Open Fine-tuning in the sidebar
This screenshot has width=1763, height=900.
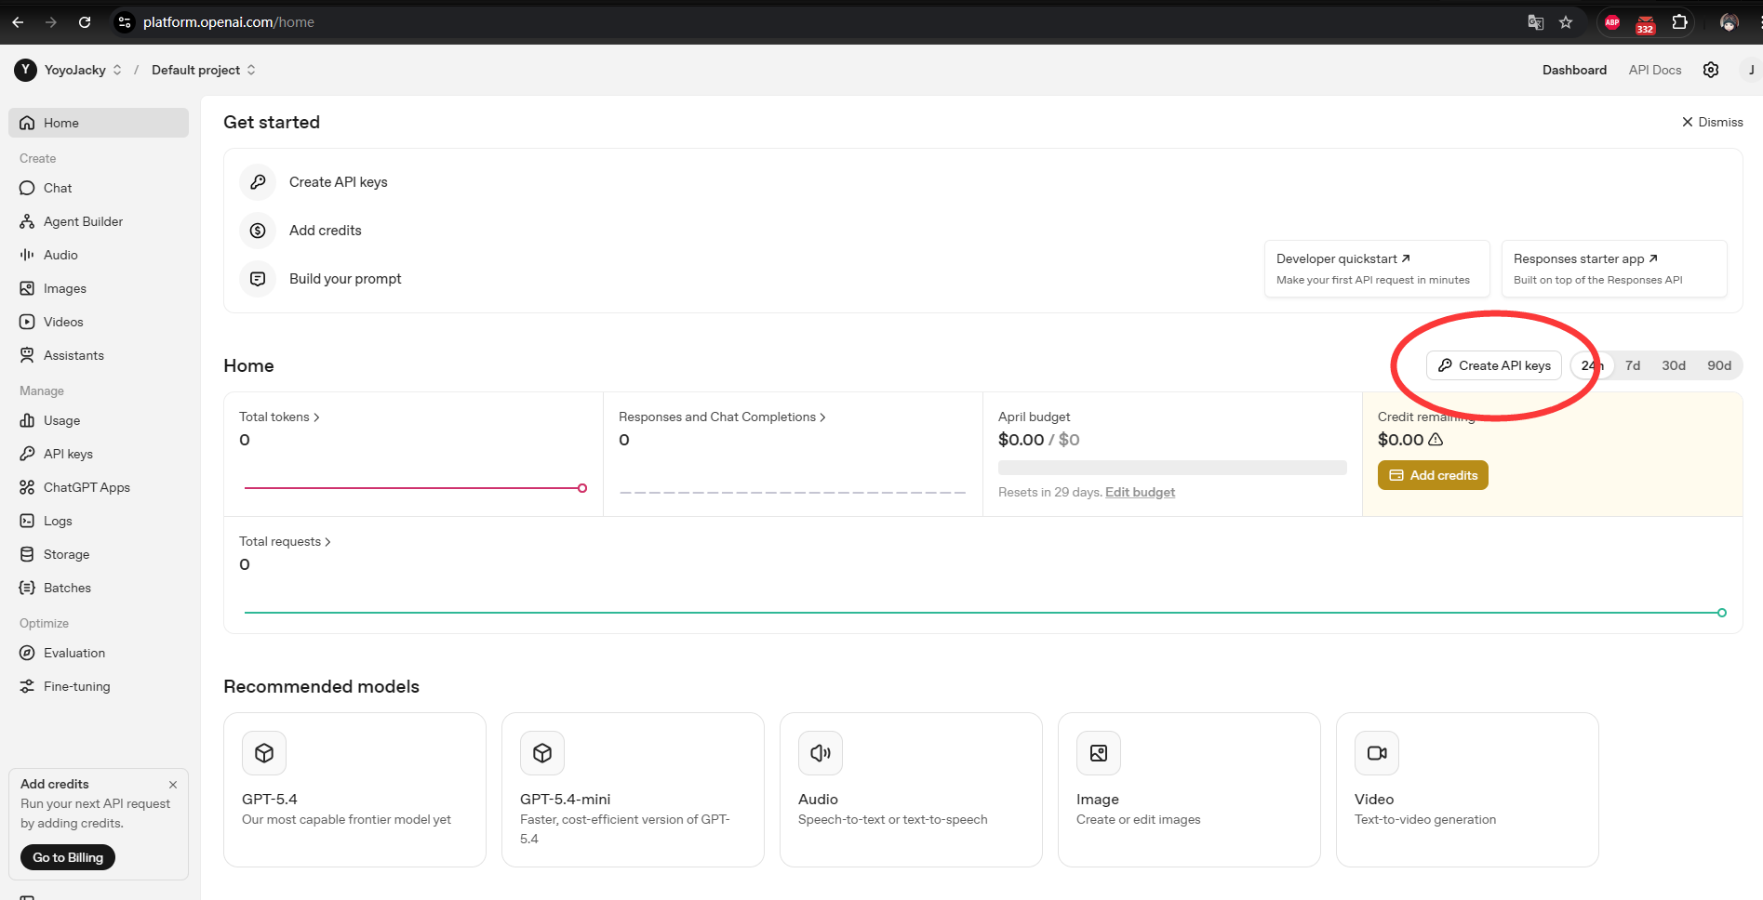[x=99, y=686]
